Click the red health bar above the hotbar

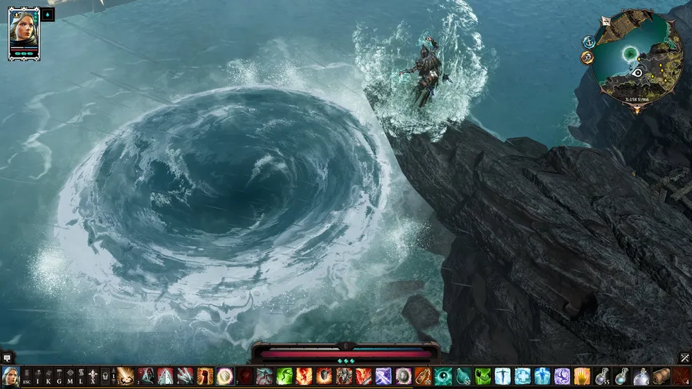[x=347, y=354]
